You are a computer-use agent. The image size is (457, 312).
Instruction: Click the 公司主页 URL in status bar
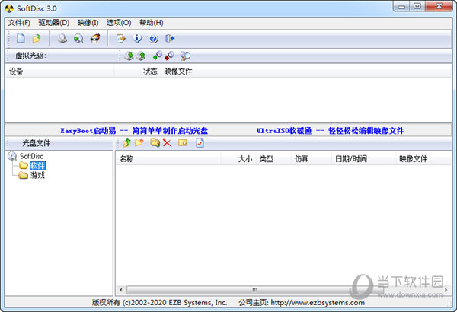[302, 303]
